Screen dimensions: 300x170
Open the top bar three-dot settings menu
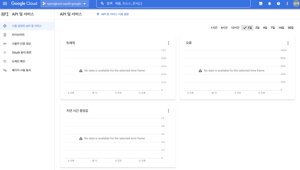[287, 4]
